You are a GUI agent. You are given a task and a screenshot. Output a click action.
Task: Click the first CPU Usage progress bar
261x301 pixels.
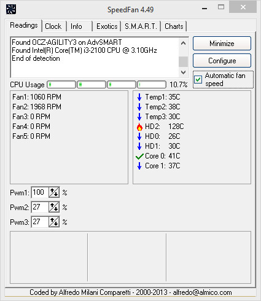pyautogui.click(x=61, y=84)
